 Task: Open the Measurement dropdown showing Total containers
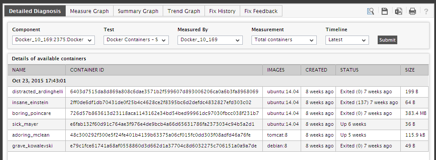[284, 40]
